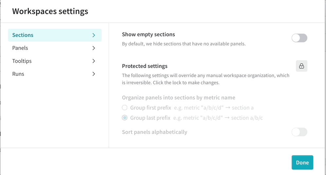This screenshot has height=175, width=326.
Task: Click the Show empty sections label
Action: tap(148, 34)
